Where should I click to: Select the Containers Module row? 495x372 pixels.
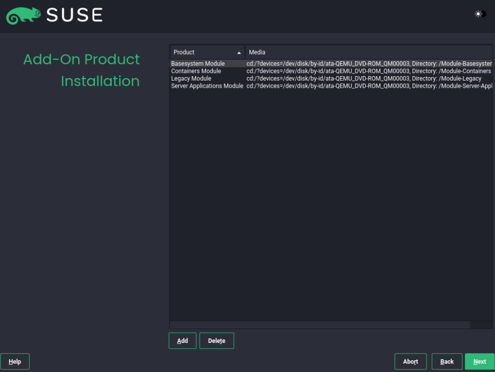click(x=331, y=71)
